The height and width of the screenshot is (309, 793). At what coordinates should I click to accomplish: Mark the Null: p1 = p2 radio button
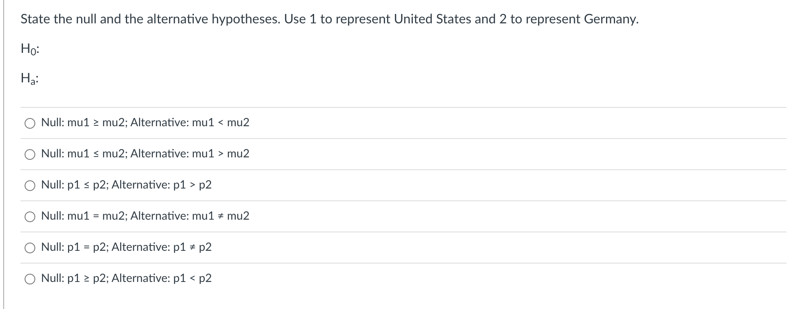(x=30, y=248)
